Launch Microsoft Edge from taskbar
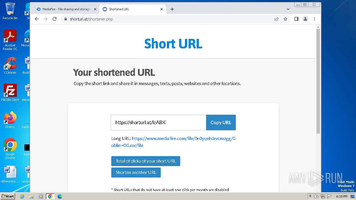The width and height of the screenshot is (356, 200). point(60,196)
